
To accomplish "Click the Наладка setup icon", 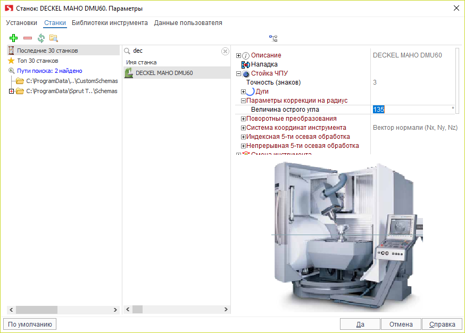I will (246, 64).
